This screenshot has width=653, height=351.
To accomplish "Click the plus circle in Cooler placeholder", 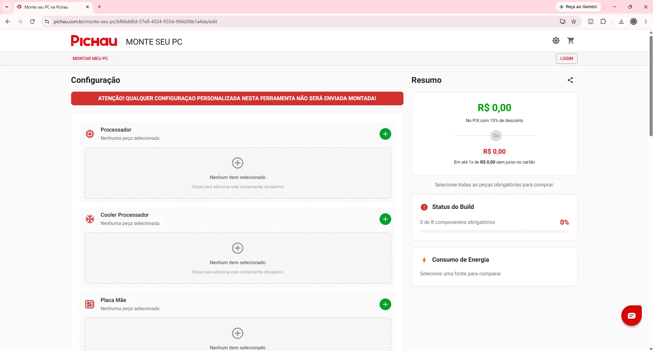I will point(238,248).
